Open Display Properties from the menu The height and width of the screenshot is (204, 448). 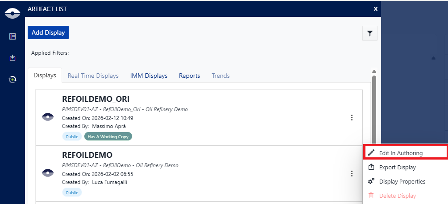pos(402,181)
